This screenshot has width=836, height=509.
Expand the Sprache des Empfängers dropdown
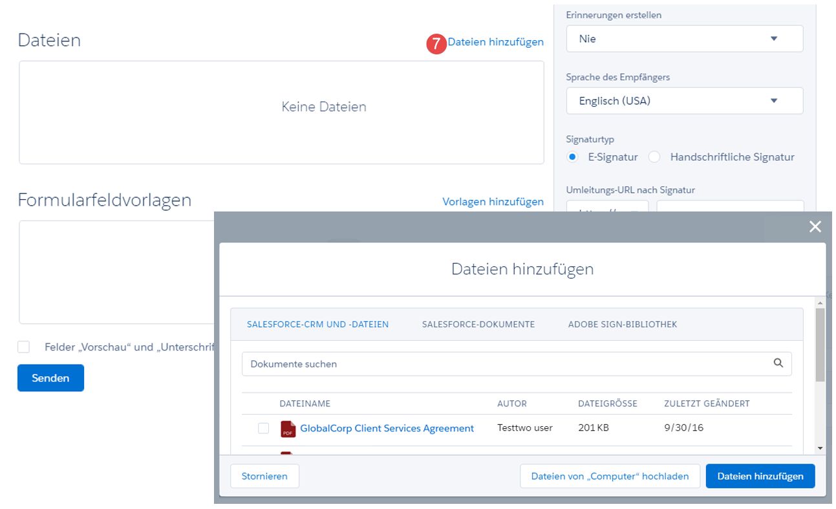tap(685, 101)
